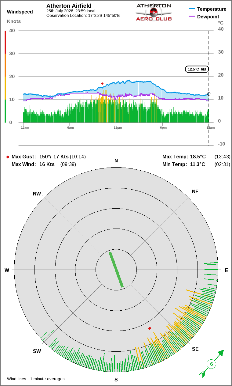Click the date 25th July 2026 23:59 local

(71, 11)
